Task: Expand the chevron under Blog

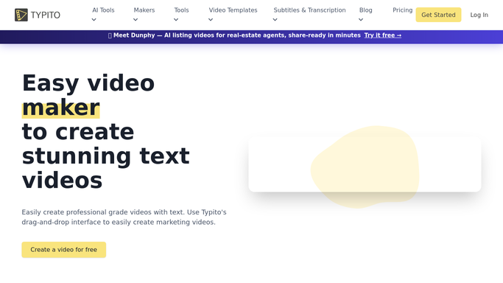Action: coord(361,20)
